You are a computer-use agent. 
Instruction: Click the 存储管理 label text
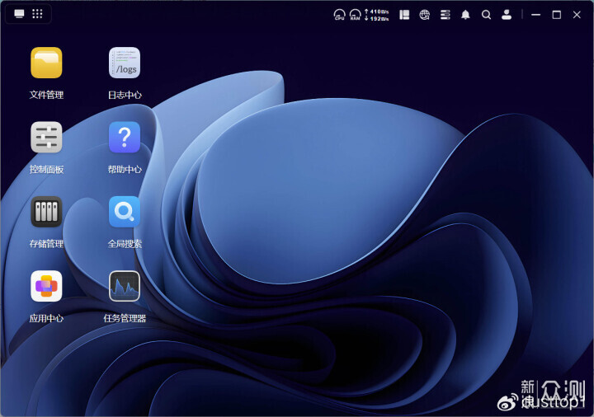click(x=46, y=244)
